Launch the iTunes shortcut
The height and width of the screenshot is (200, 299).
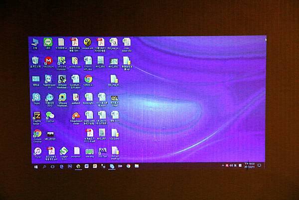(x=38, y=153)
